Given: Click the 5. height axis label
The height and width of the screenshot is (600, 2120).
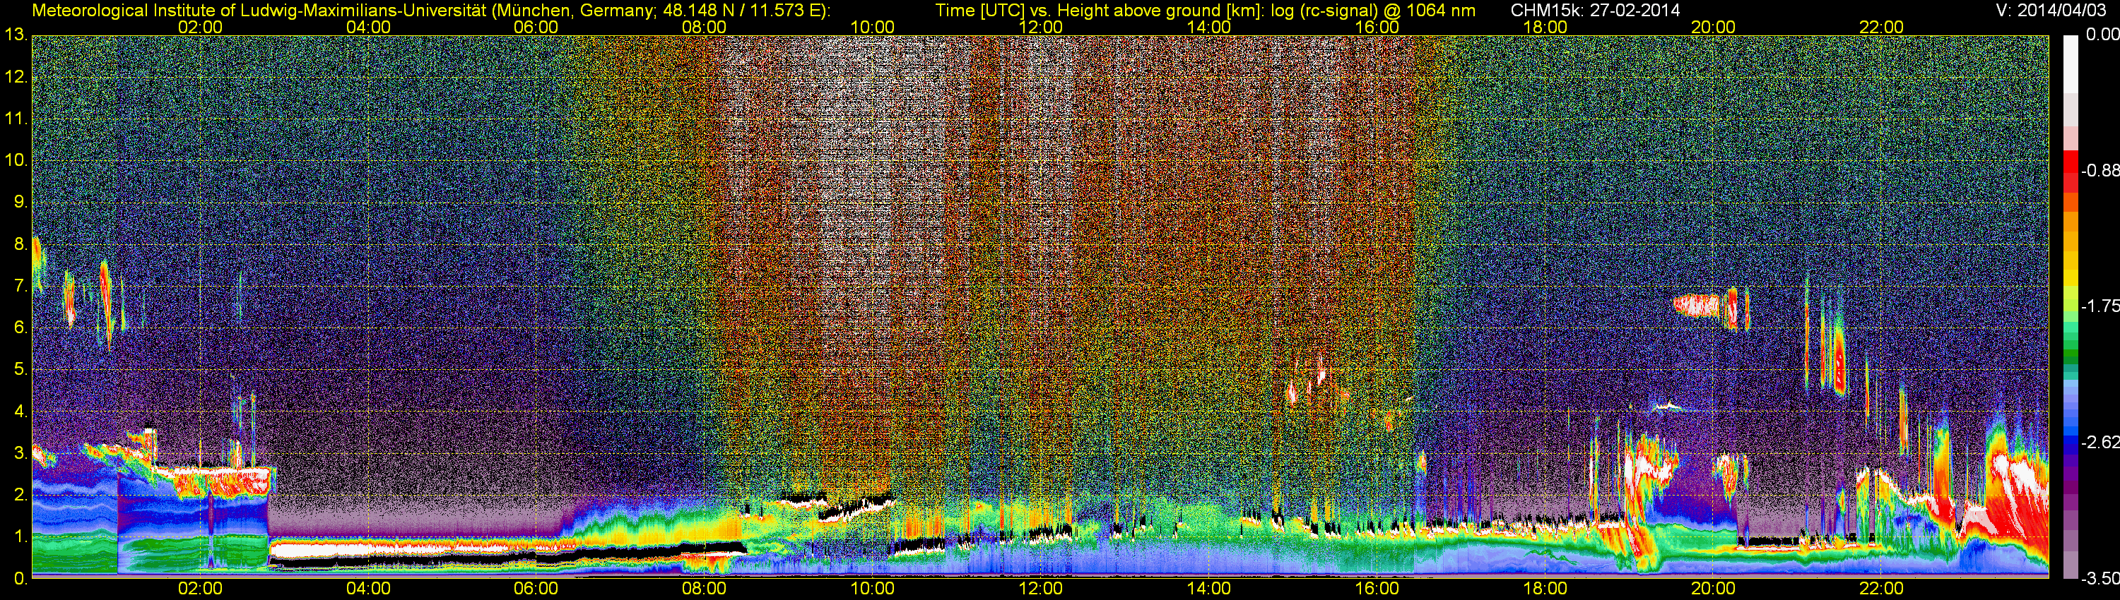Looking at the screenshot, I should 20,369.
